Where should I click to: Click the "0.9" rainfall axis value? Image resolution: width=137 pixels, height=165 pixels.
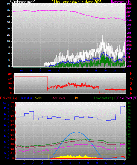(x=12, y=116)
